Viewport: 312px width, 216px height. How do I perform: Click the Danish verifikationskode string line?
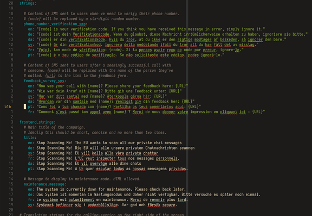[x=157, y=39]
